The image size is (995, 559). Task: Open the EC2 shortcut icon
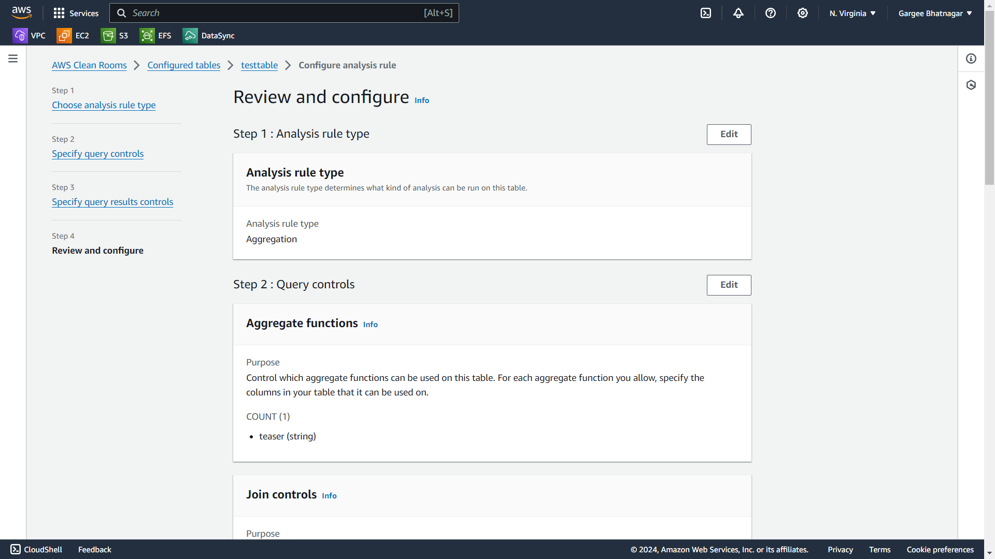(x=64, y=36)
